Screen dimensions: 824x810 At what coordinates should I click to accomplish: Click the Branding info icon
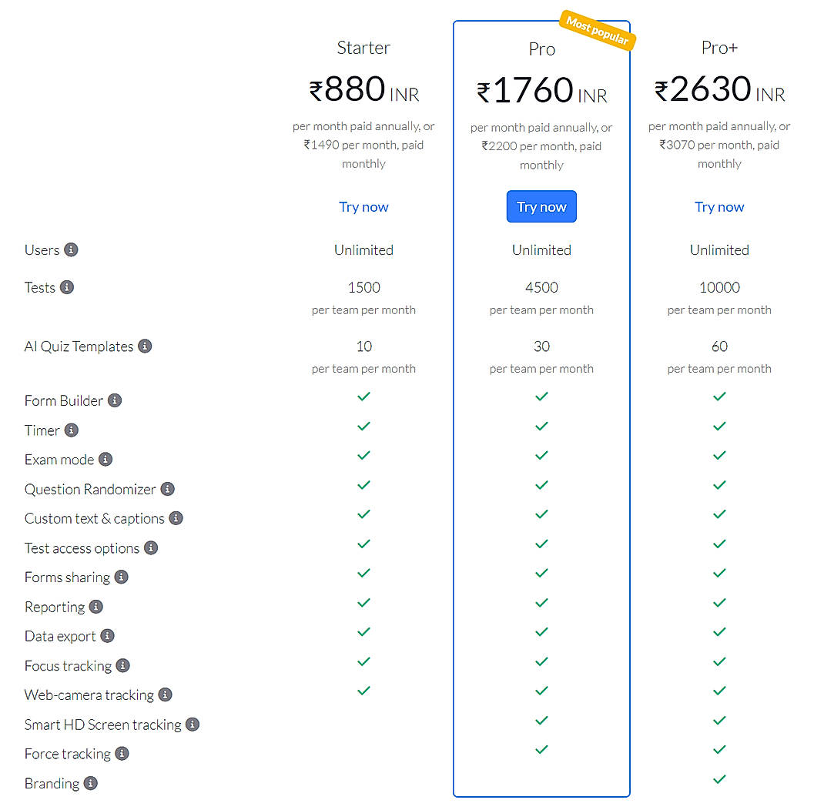point(91,783)
